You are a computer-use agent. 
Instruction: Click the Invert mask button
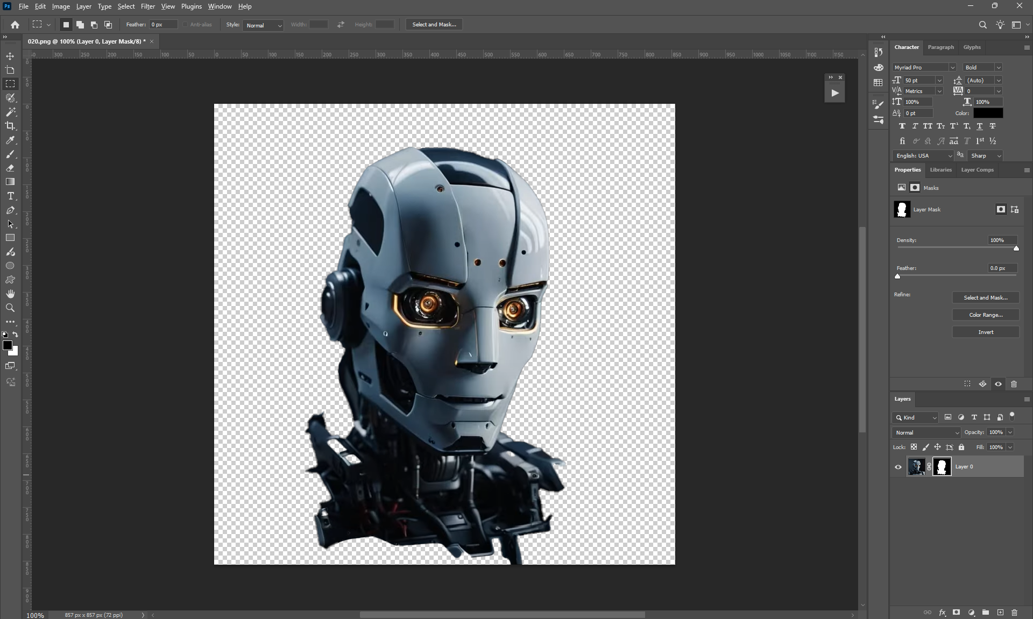[x=985, y=332]
